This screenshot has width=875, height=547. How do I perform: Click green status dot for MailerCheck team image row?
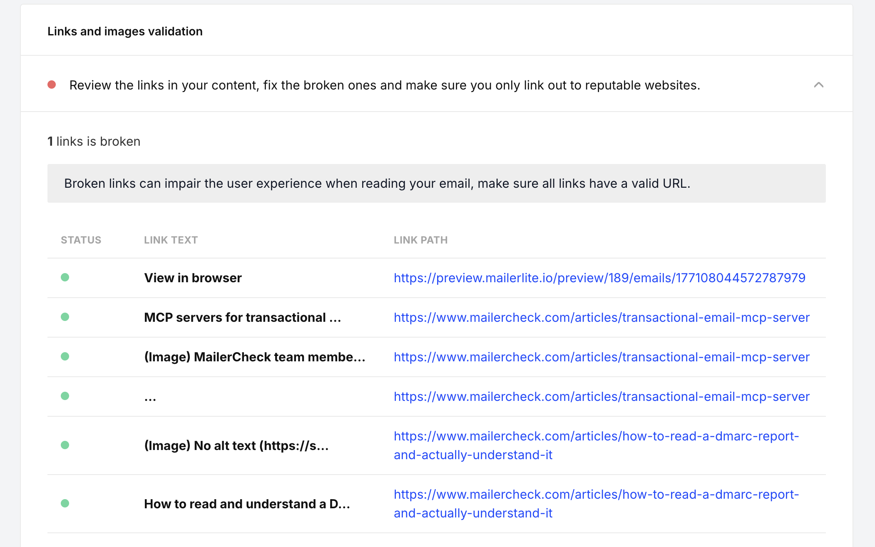65,356
